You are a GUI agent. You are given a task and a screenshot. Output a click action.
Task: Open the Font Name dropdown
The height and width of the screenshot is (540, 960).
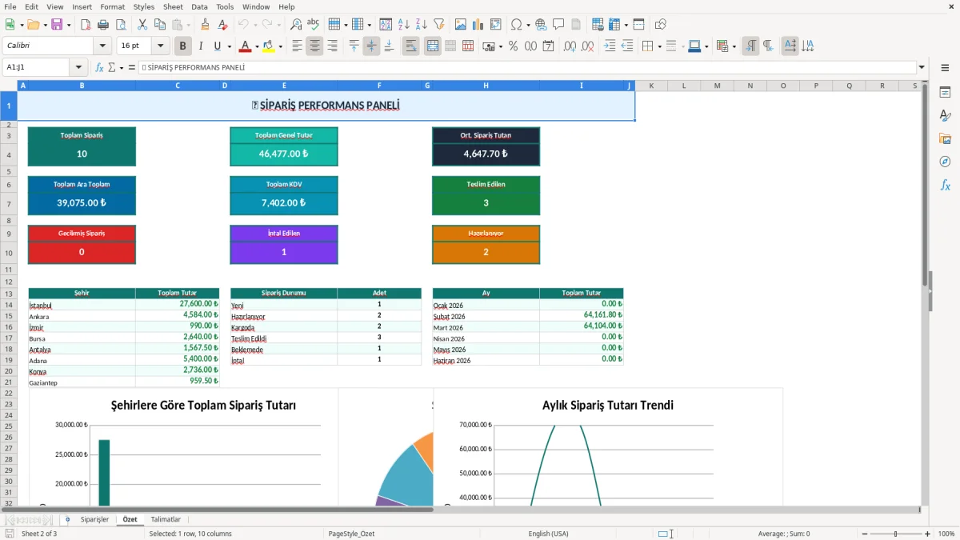tap(102, 46)
